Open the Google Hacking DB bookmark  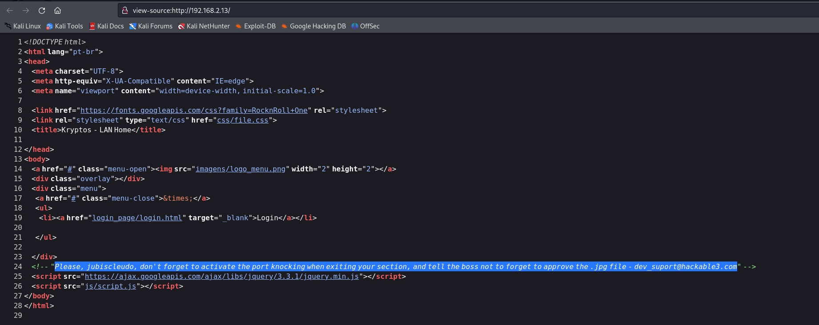click(314, 26)
